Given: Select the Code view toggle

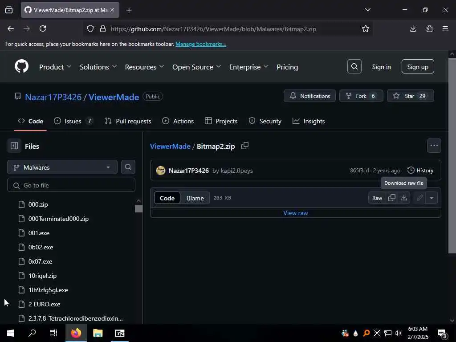Looking at the screenshot, I should click(x=167, y=198).
